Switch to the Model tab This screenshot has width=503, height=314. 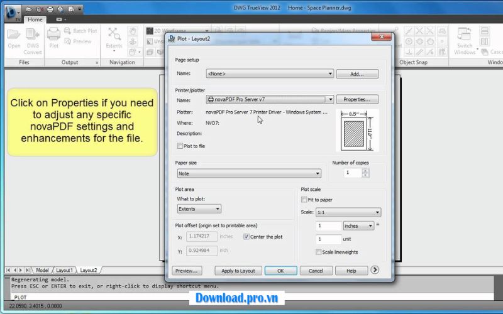point(42,270)
